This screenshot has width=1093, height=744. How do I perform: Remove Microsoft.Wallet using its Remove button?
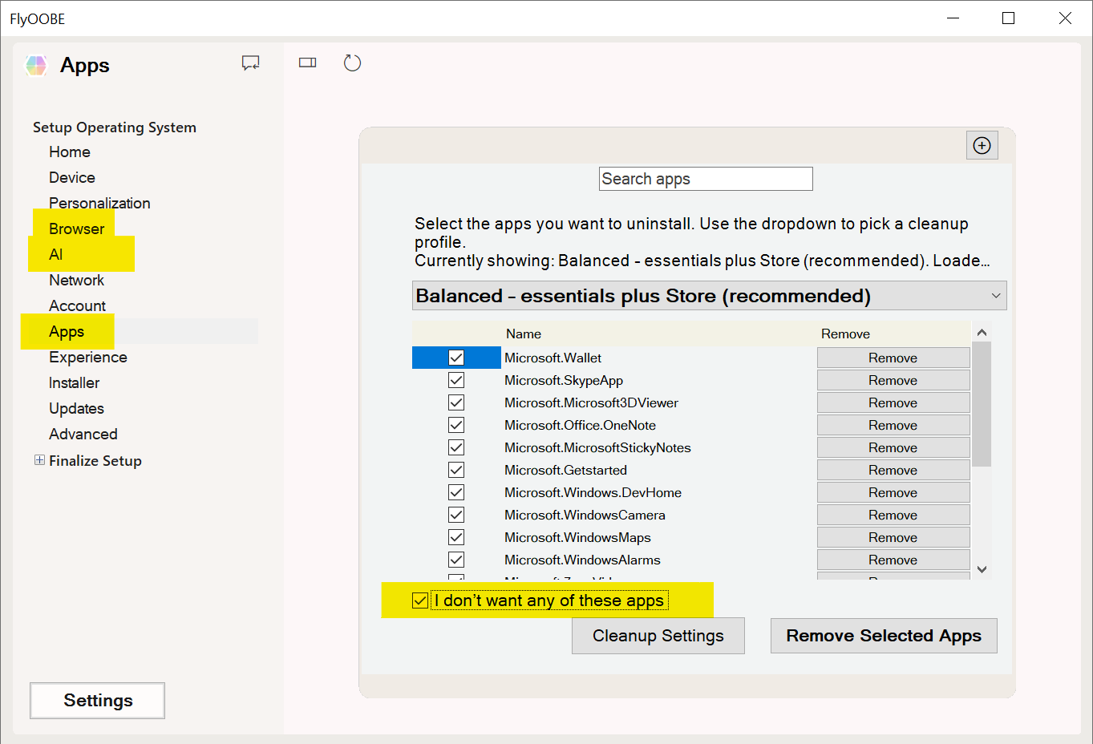pos(893,358)
